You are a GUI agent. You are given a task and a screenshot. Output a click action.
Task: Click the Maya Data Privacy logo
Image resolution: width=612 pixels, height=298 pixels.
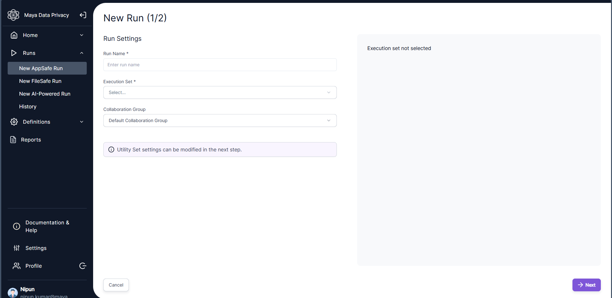[13, 15]
